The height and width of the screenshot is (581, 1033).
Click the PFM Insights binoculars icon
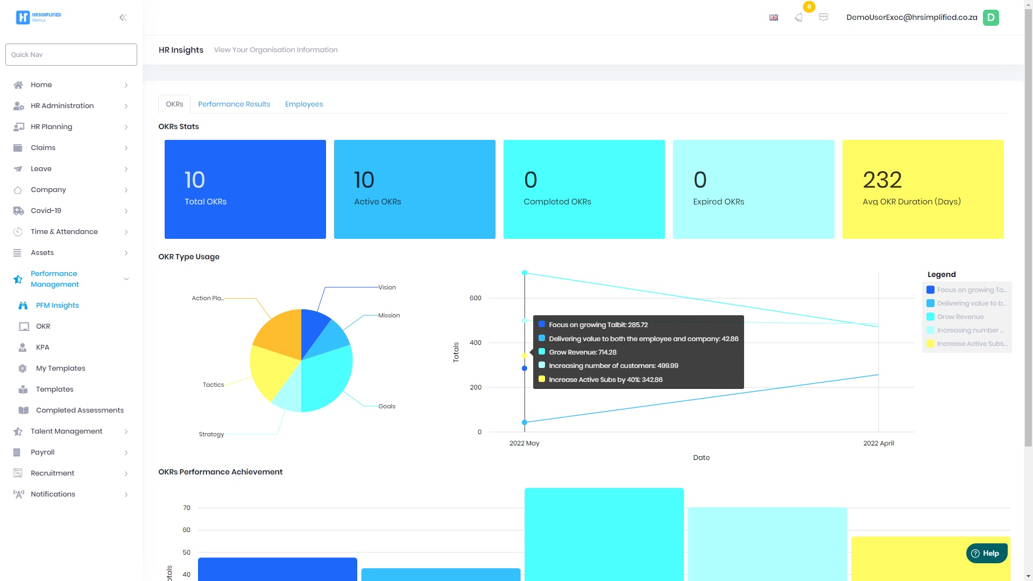[23, 305]
